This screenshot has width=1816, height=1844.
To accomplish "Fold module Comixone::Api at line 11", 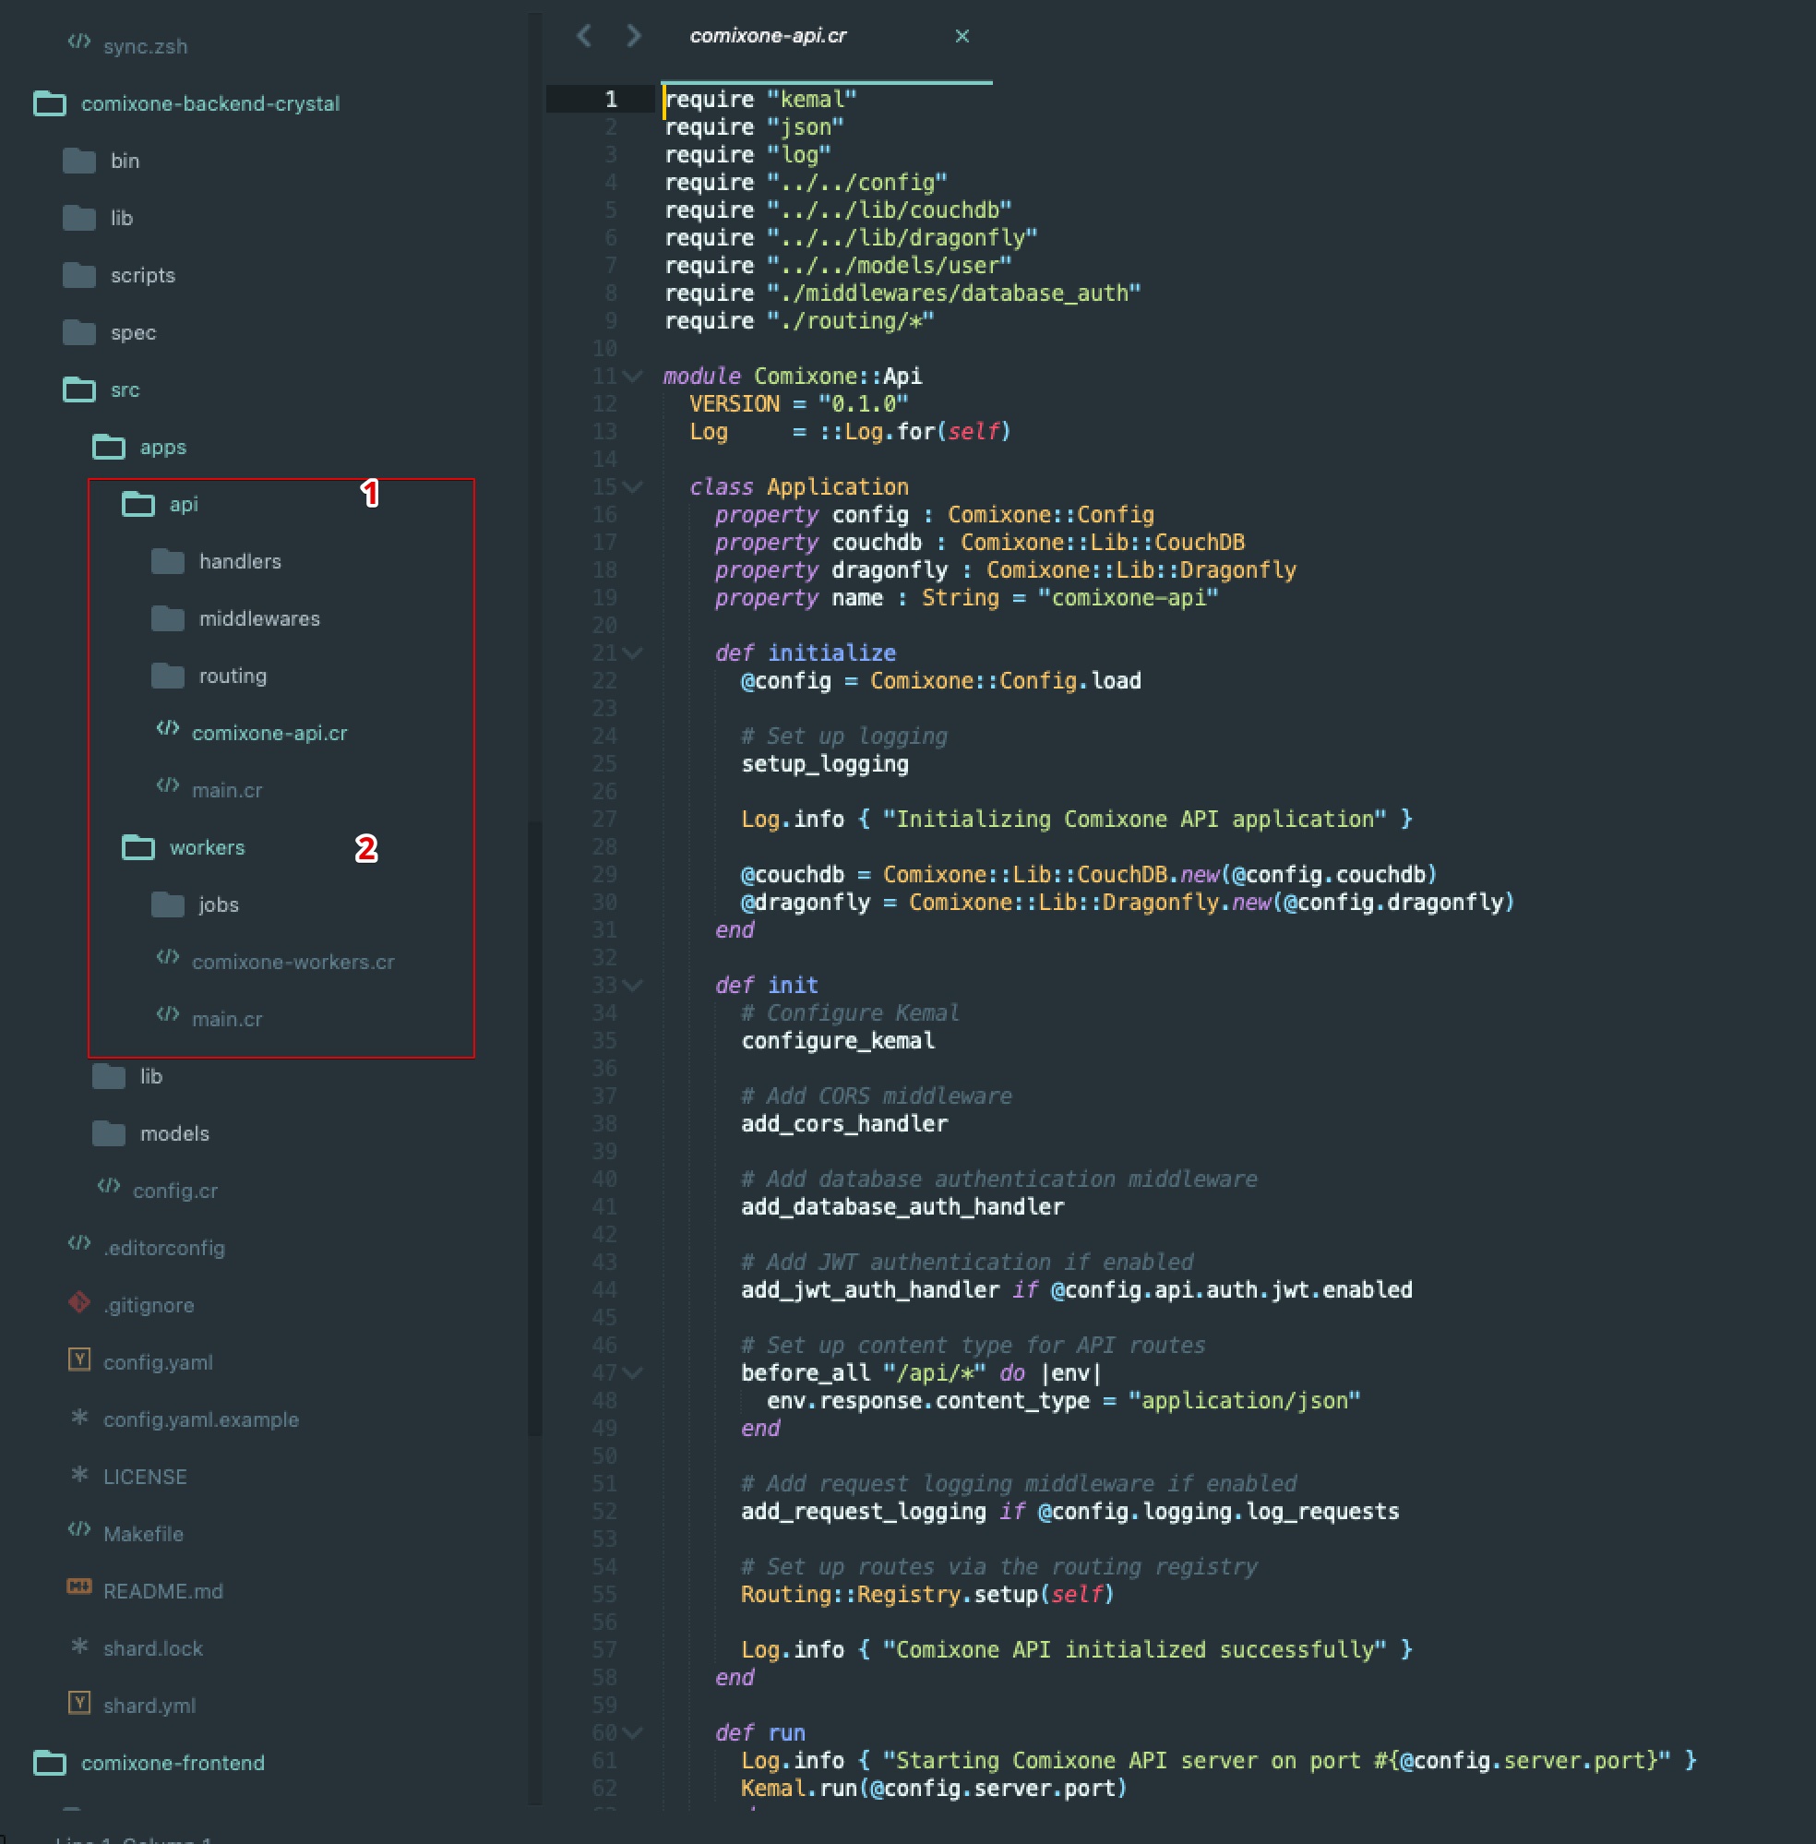I will [632, 377].
